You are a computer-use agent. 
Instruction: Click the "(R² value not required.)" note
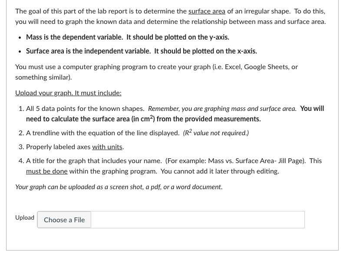(x=215, y=133)
